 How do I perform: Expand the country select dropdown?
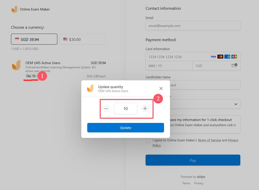[x=236, y=104]
